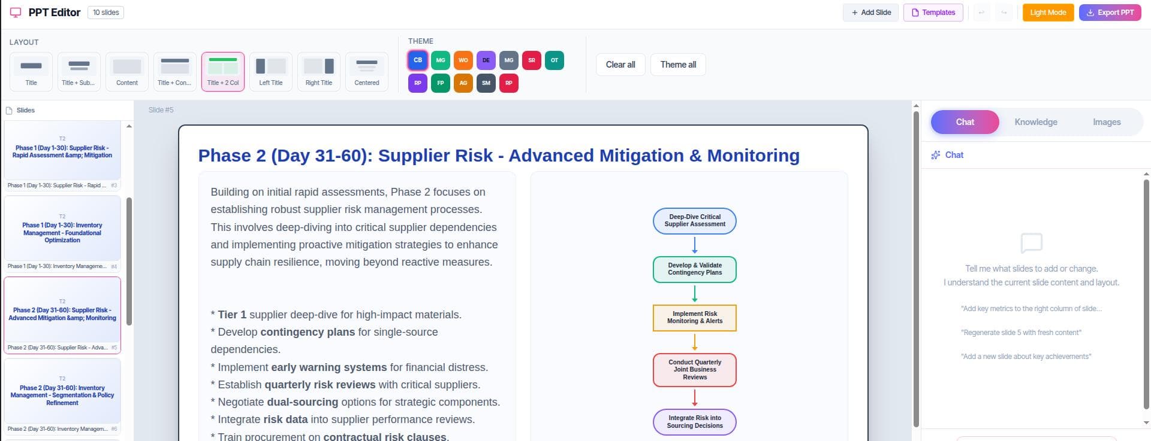Click the slide title "Phase 2 (Day 31-60)" heading
Image resolution: width=1151 pixels, height=441 pixels.
click(x=499, y=156)
